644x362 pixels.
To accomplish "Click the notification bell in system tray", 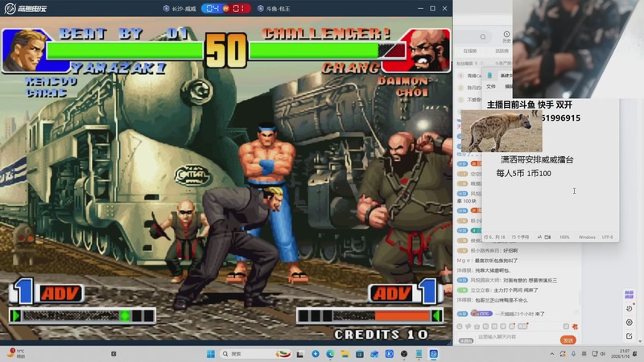I will click(634, 354).
